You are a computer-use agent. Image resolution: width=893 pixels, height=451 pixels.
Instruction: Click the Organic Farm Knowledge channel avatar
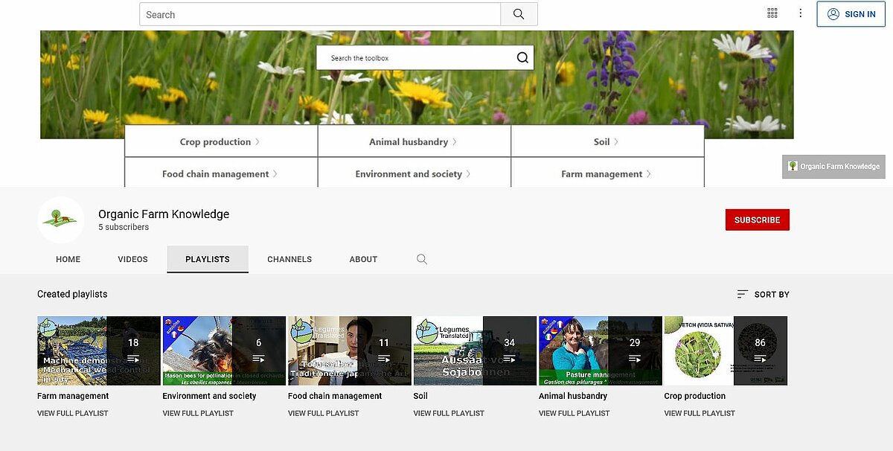61,220
